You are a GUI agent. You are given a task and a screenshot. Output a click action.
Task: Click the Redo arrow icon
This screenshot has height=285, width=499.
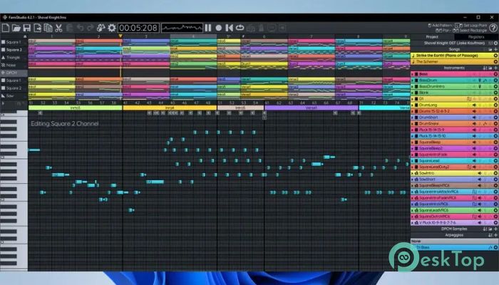point(91,28)
